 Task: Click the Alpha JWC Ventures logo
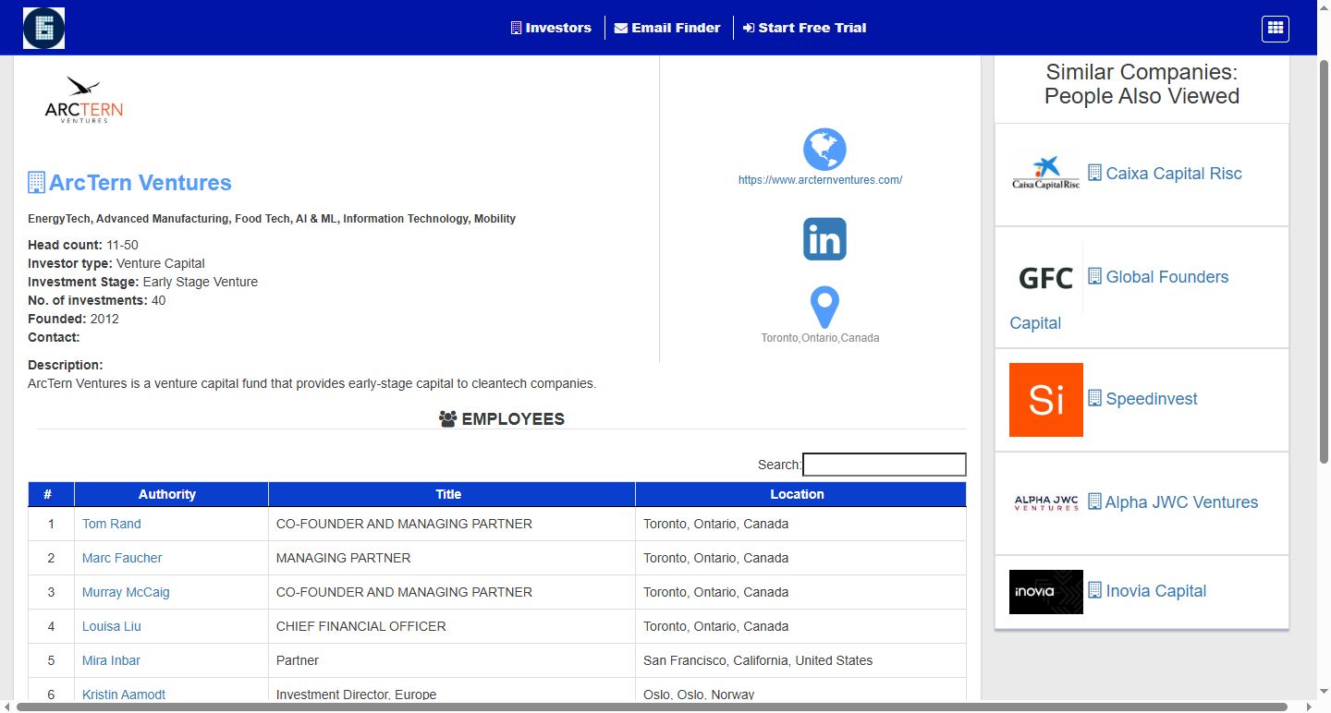tap(1046, 503)
